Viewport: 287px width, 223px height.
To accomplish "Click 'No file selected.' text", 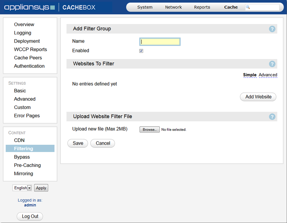I will click(174, 130).
